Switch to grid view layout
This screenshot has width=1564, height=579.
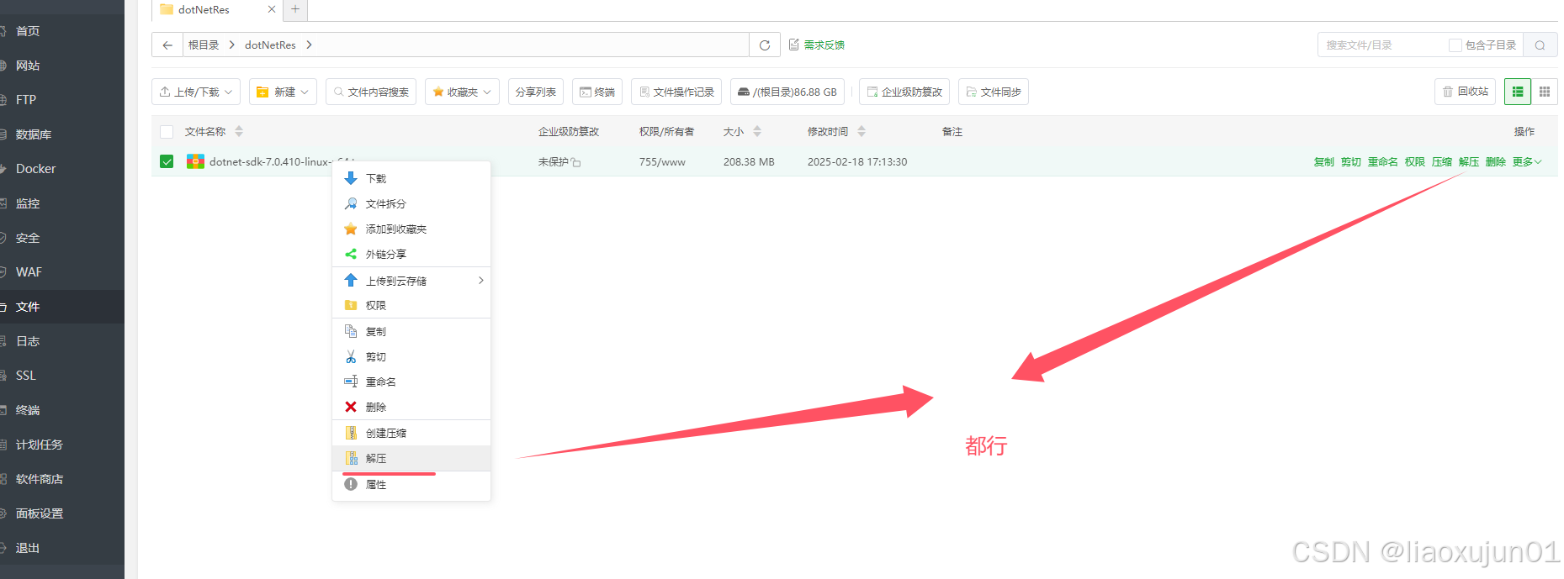point(1545,92)
